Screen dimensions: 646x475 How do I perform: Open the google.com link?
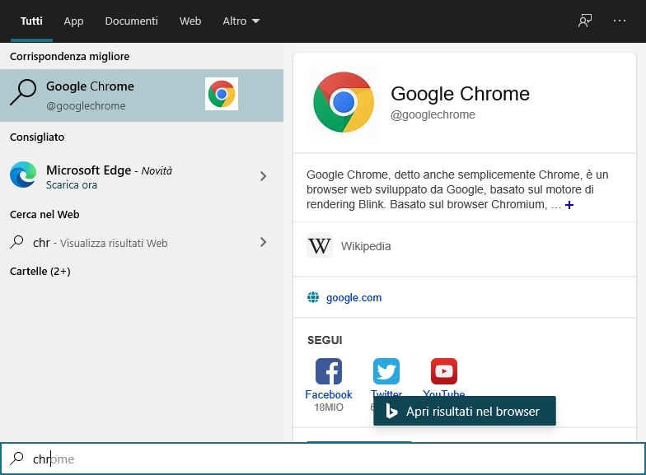pos(353,298)
